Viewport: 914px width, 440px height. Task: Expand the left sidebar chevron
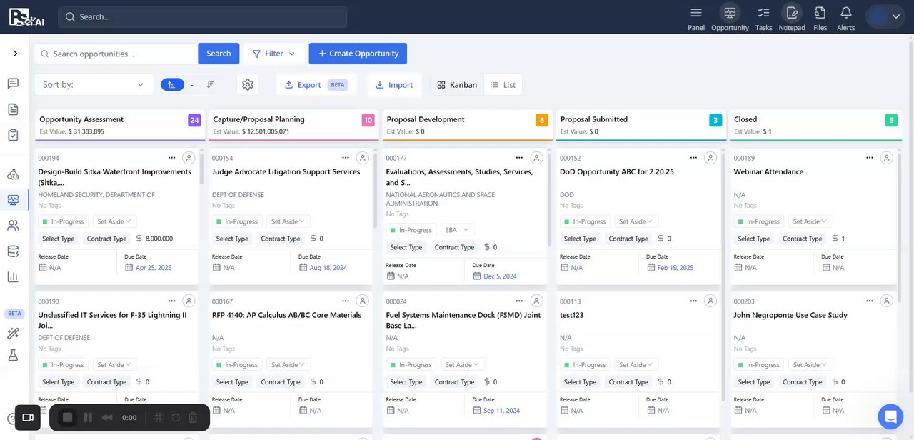15,54
